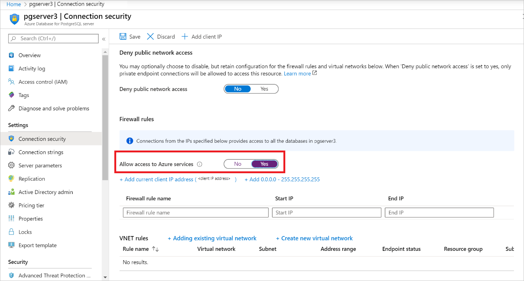
Task: Set Deny public network access to Yes
Action: [x=264, y=89]
